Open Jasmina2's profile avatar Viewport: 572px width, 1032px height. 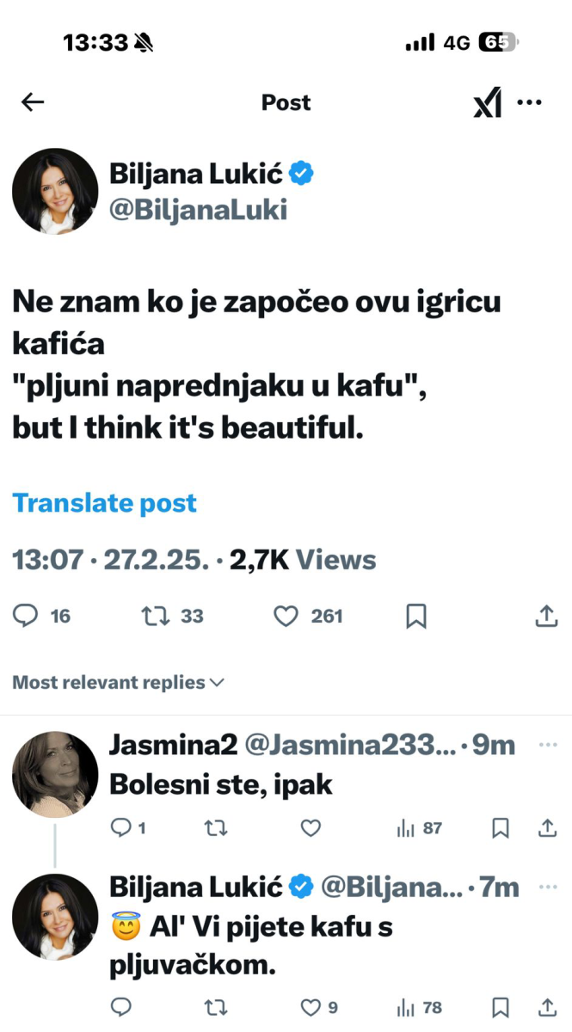(x=55, y=774)
